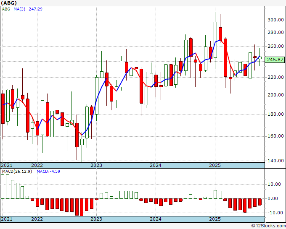
Task: Click the 260.00 price axis label
Action: click(275, 46)
